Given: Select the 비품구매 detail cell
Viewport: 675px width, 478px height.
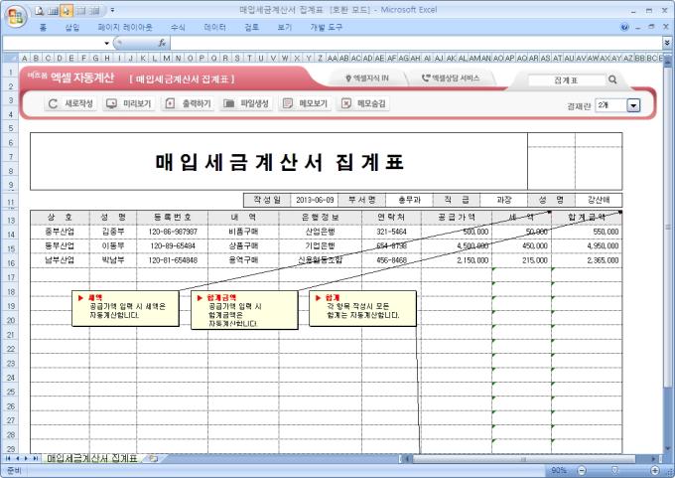Looking at the screenshot, I should pos(243,232).
